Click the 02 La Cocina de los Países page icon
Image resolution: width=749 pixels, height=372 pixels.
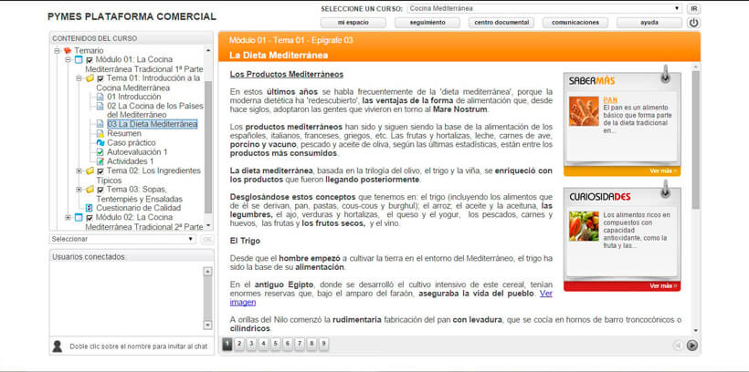[x=100, y=106]
